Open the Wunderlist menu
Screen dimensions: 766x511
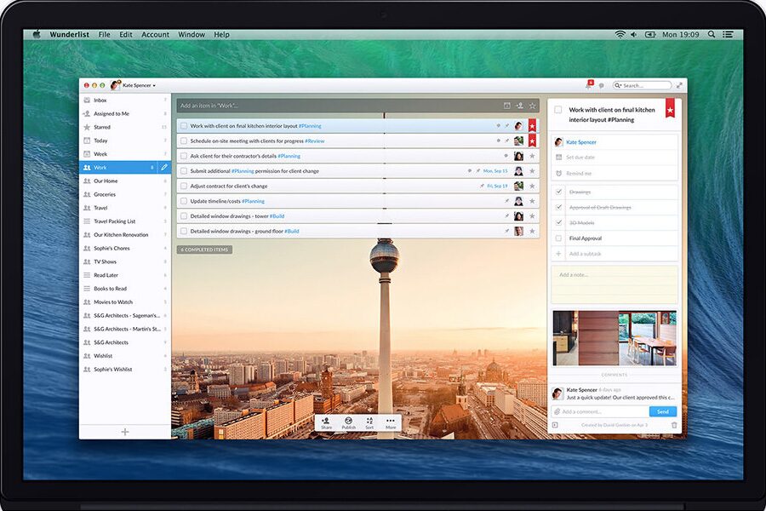(70, 34)
